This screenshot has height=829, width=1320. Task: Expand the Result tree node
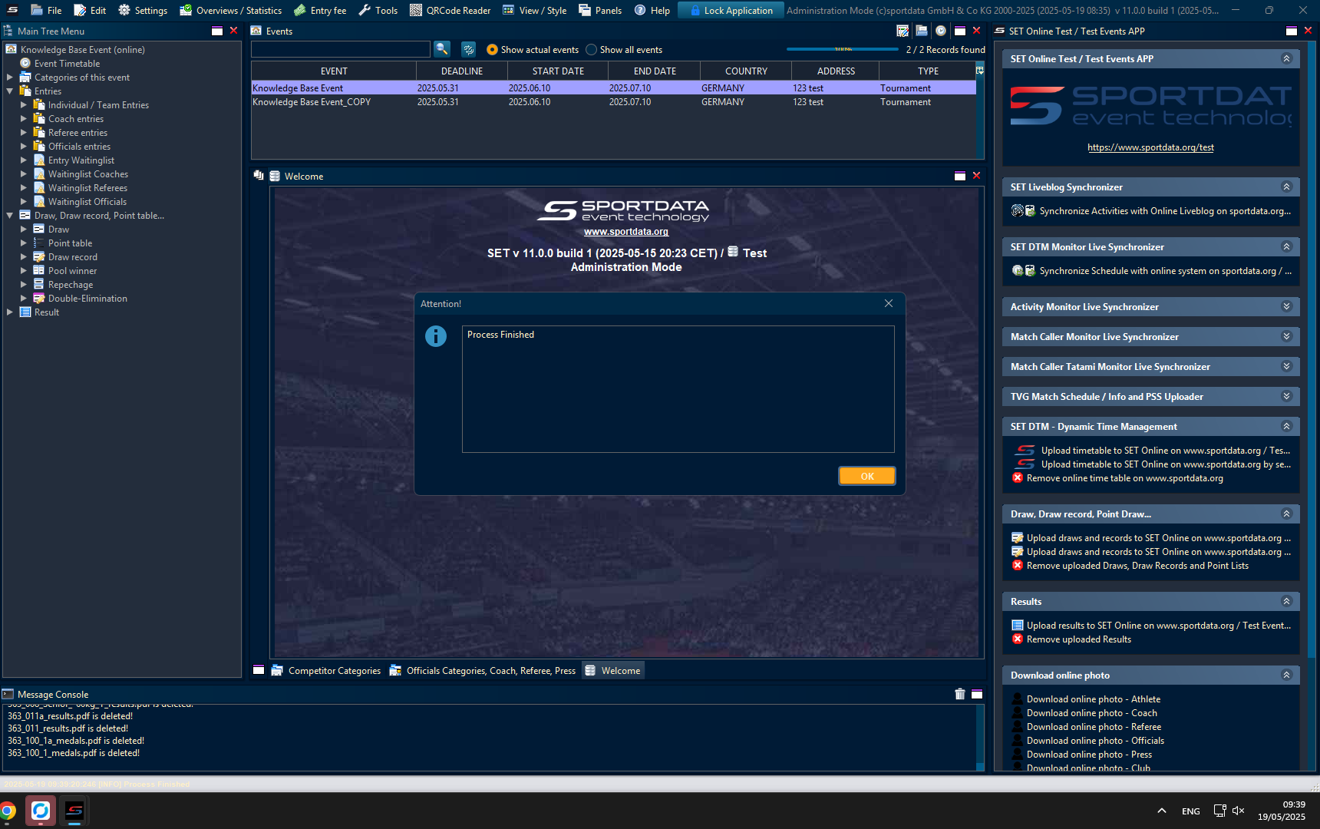point(10,312)
